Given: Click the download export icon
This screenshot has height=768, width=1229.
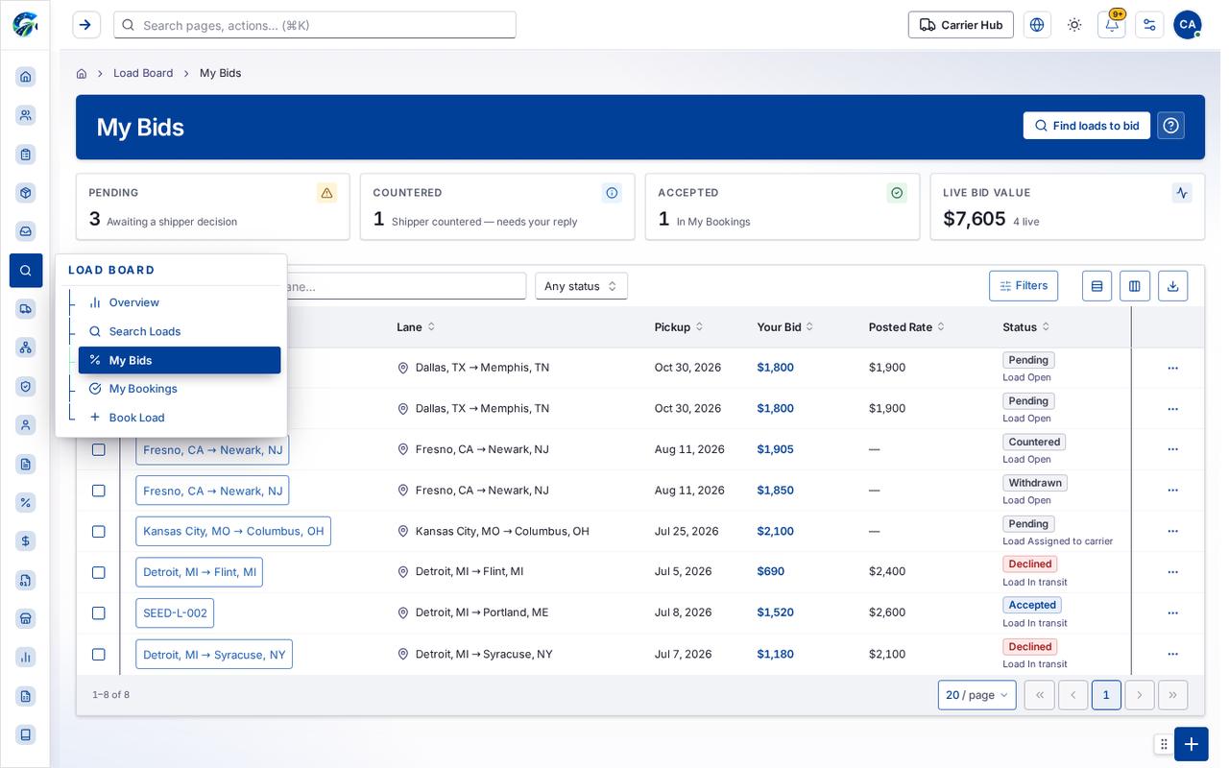Looking at the screenshot, I should 1172,286.
